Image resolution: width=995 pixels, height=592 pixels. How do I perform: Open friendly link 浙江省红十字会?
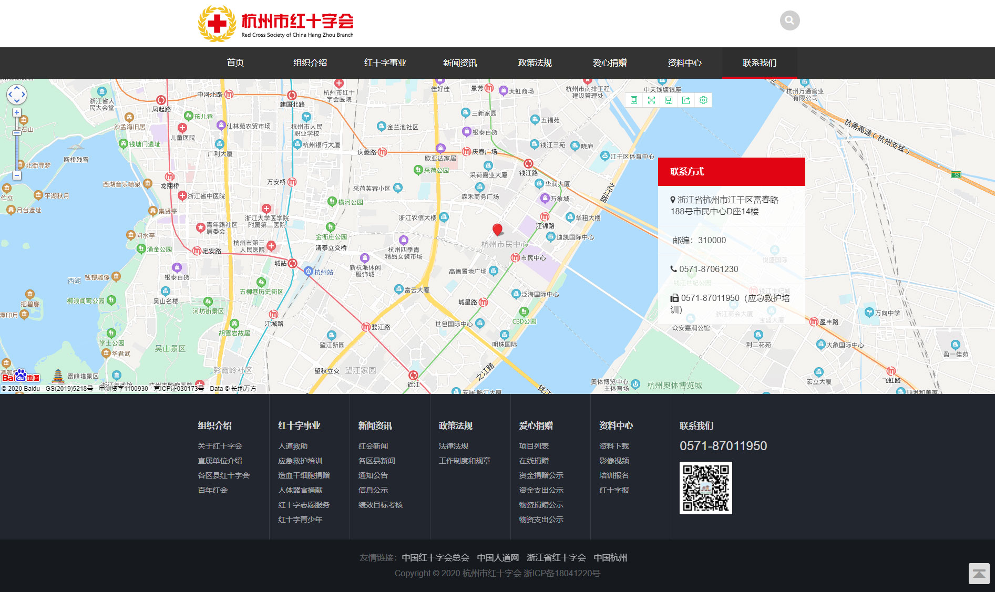pyautogui.click(x=556, y=558)
